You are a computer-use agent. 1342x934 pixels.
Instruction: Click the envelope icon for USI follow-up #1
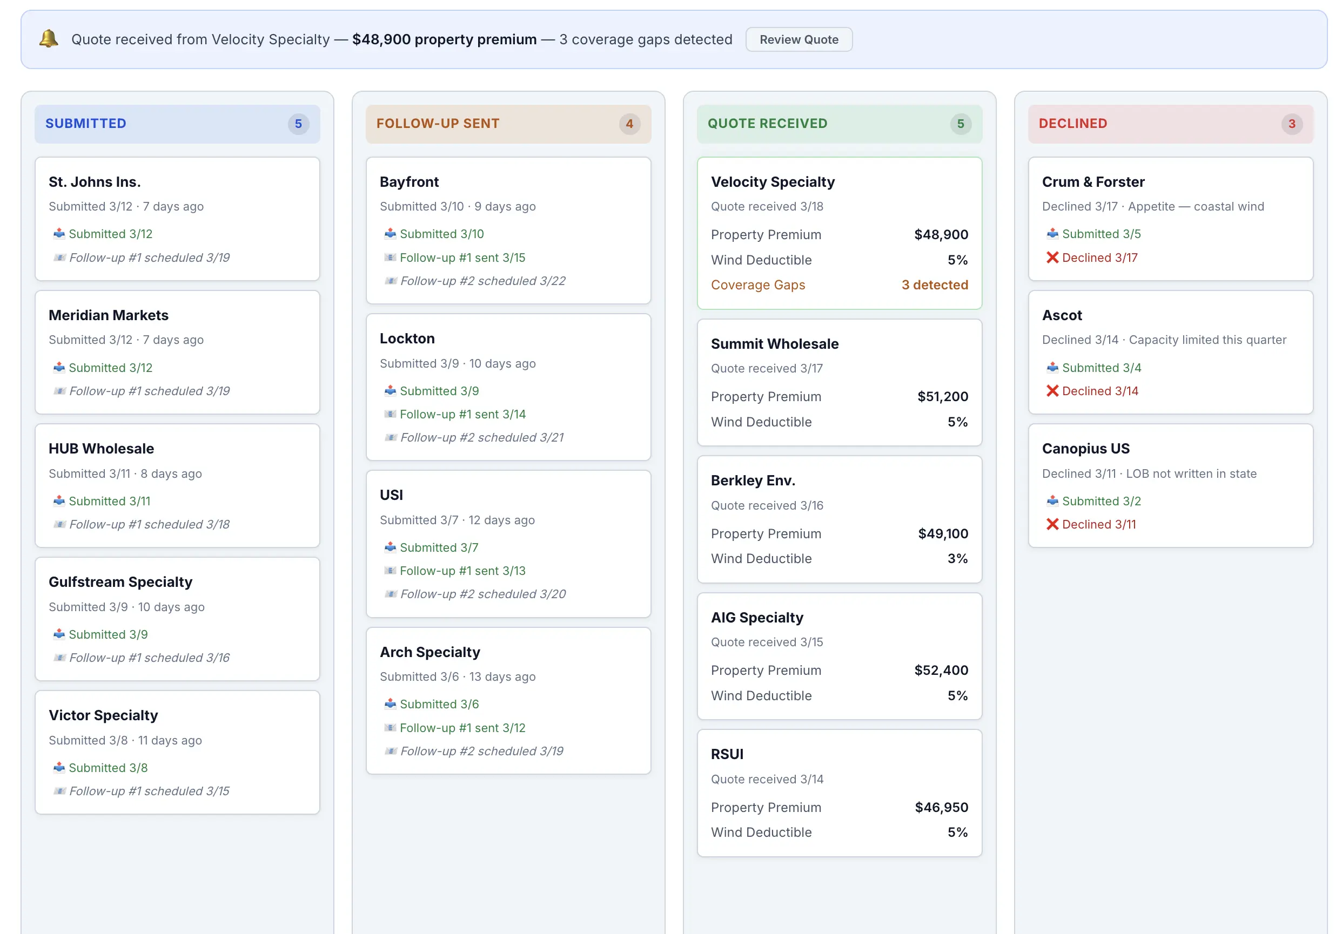[x=391, y=571]
